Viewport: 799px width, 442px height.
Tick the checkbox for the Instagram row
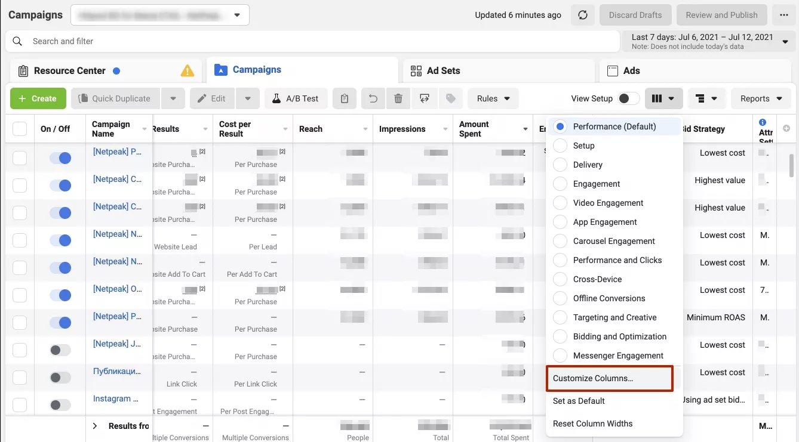[x=20, y=405]
